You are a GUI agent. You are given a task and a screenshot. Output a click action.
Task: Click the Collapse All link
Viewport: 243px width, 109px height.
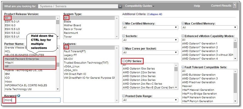(155, 14)
